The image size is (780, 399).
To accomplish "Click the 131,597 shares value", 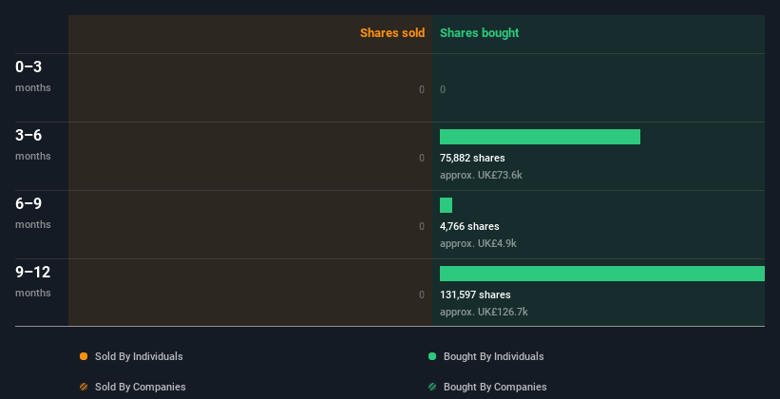I will click(475, 294).
